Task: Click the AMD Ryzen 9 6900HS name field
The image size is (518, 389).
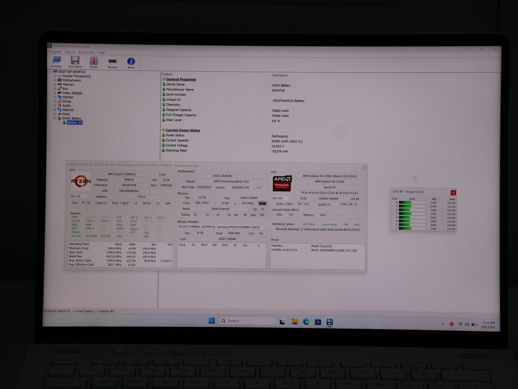Action: 122,174
